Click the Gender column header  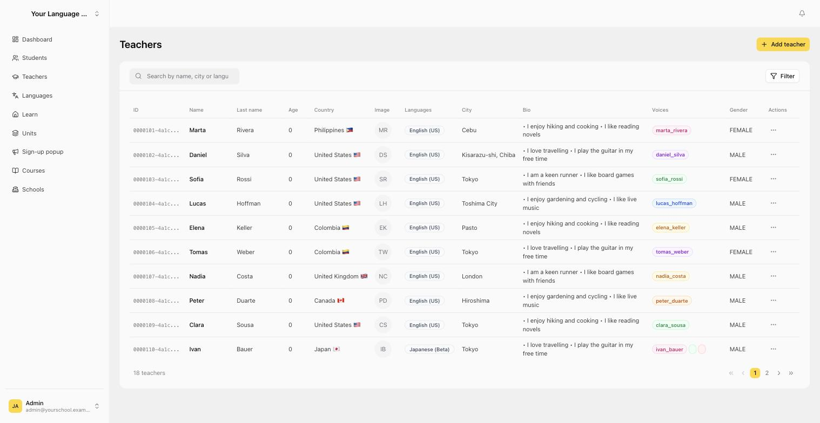[x=738, y=110]
